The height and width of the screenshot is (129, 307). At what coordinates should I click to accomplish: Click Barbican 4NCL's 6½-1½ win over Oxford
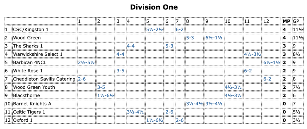point(272,62)
